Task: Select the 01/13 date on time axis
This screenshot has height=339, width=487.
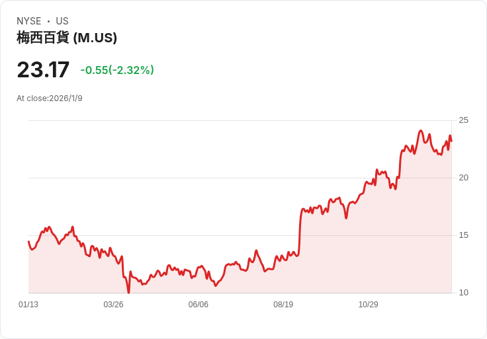Action: [x=28, y=305]
